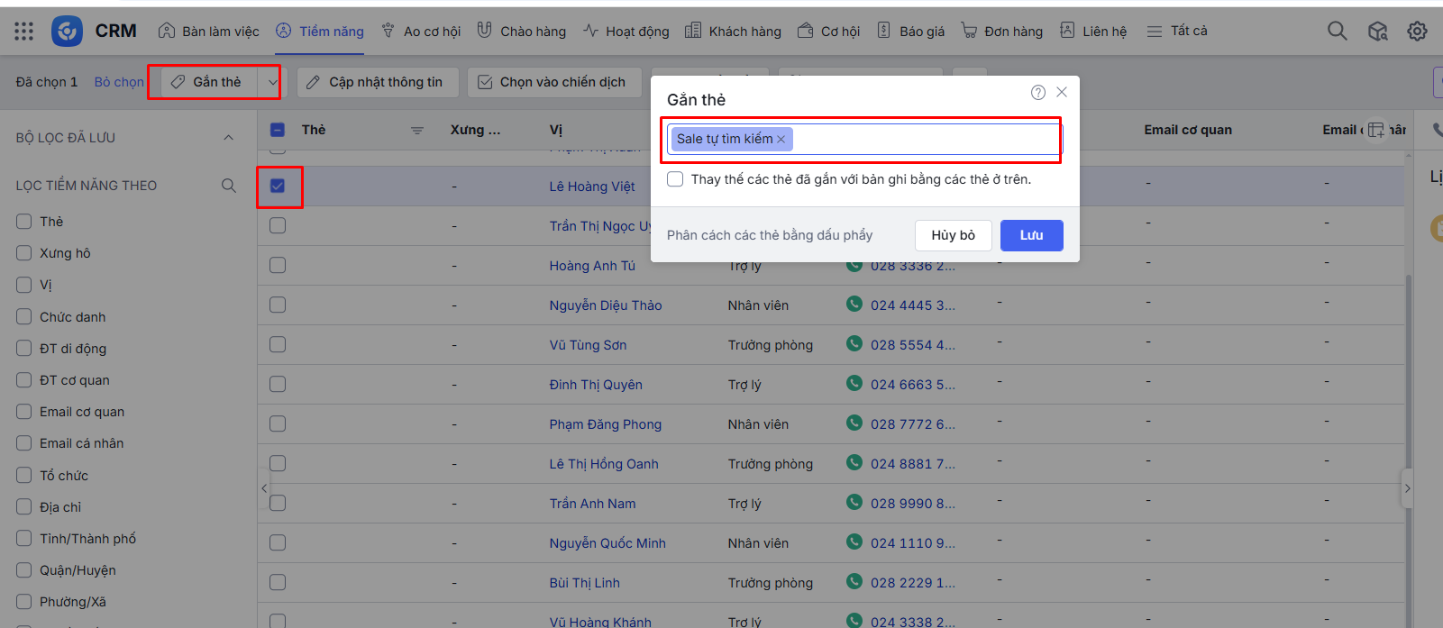Remove the 'Sale tự tìm kiếm' tag
Viewport: 1443px width, 628px height.
[x=781, y=140]
